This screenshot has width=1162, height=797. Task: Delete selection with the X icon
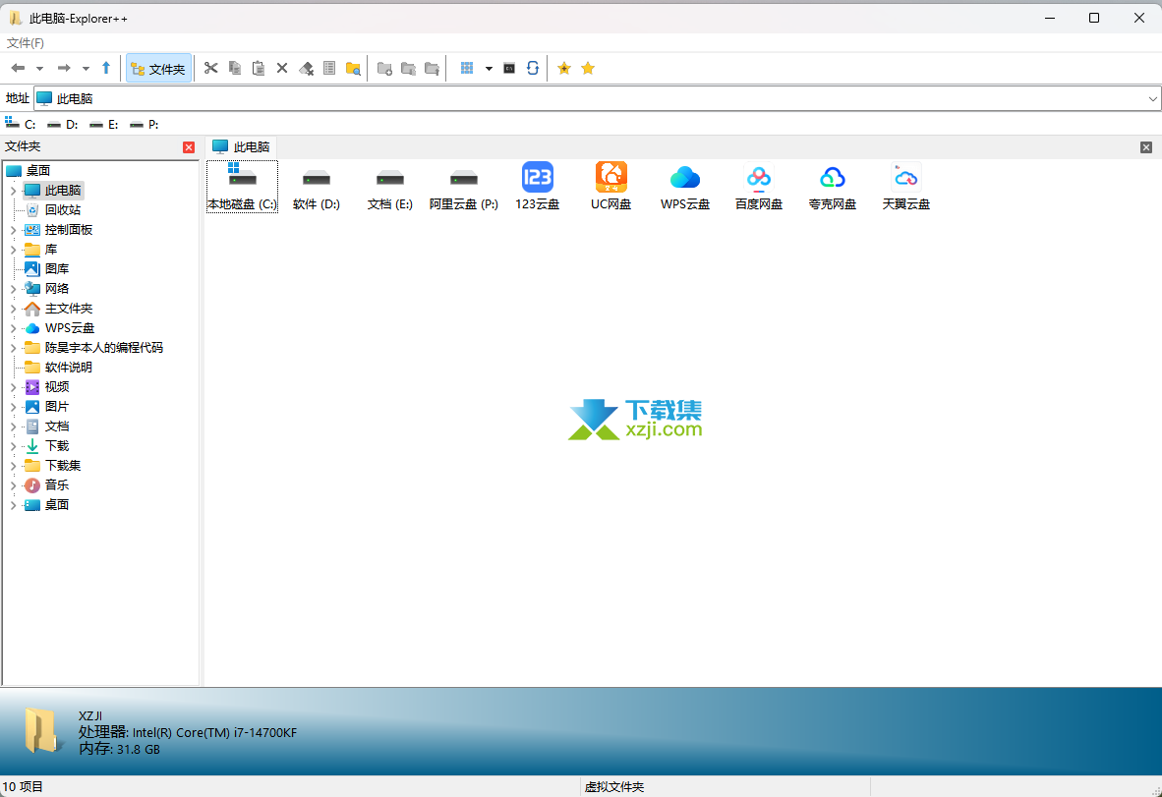[281, 68]
